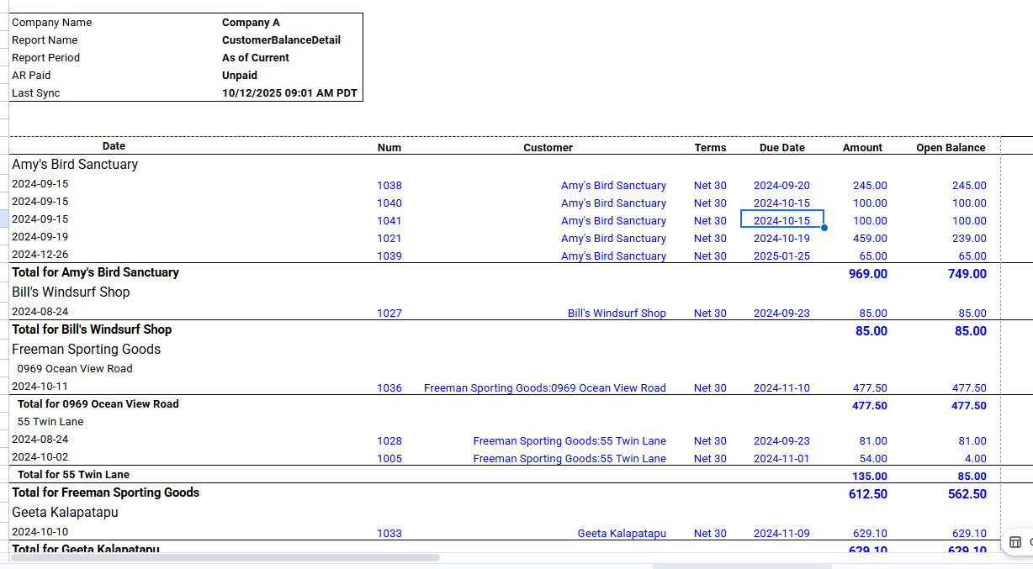This screenshot has width=1033, height=569.
Task: Click the 'Net 30' terms cell for invoice 1036
Action: pyautogui.click(x=710, y=388)
